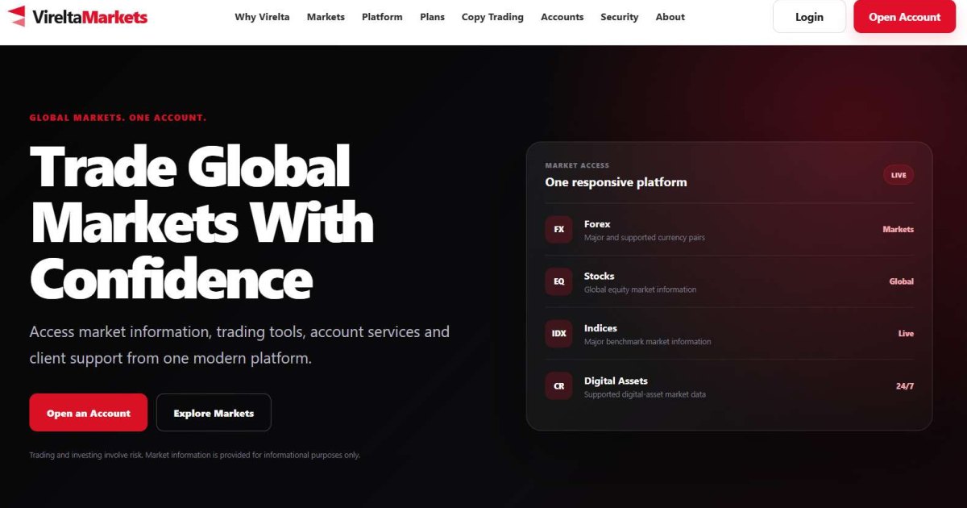Click the pink Markets tag in Forex row
Image resolution: width=967 pixels, height=508 pixels.
[x=898, y=230]
